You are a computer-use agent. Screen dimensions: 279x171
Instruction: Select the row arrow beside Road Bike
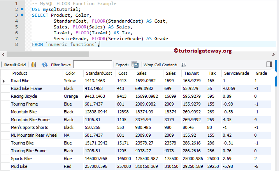point(4,81)
